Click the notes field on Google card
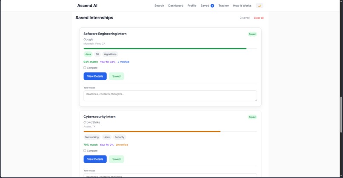The width and height of the screenshot is (343, 178). pyautogui.click(x=170, y=96)
